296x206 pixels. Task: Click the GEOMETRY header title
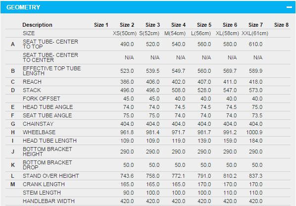(x=23, y=7)
